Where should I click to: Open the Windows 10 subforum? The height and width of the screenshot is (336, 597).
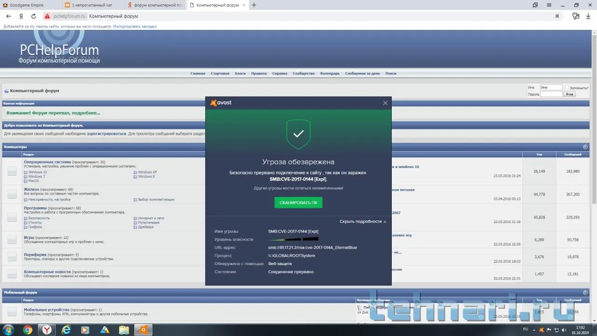point(37,172)
